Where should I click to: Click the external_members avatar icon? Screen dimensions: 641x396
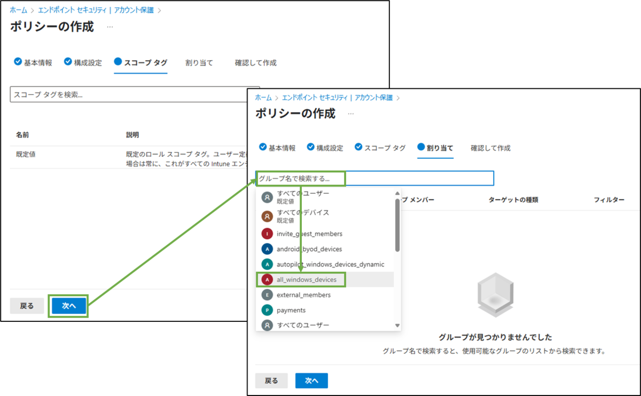[267, 295]
